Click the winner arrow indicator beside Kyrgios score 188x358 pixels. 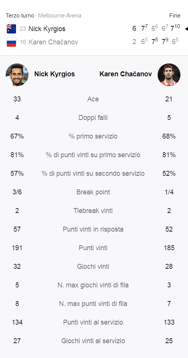[186, 29]
